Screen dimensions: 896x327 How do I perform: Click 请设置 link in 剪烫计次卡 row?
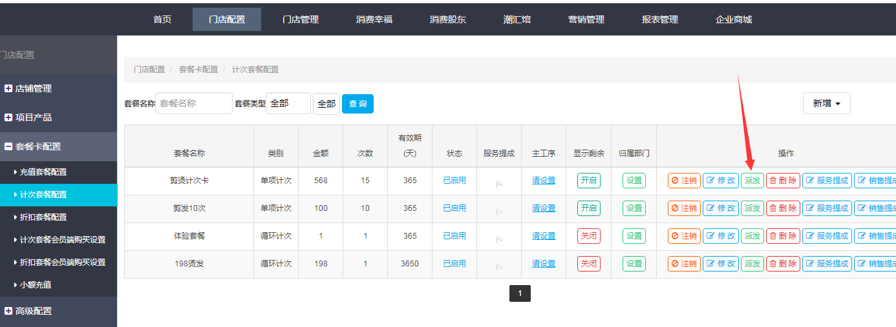[x=544, y=181]
